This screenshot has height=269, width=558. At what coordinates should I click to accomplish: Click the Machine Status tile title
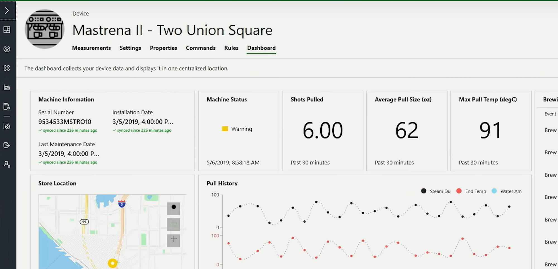point(227,99)
